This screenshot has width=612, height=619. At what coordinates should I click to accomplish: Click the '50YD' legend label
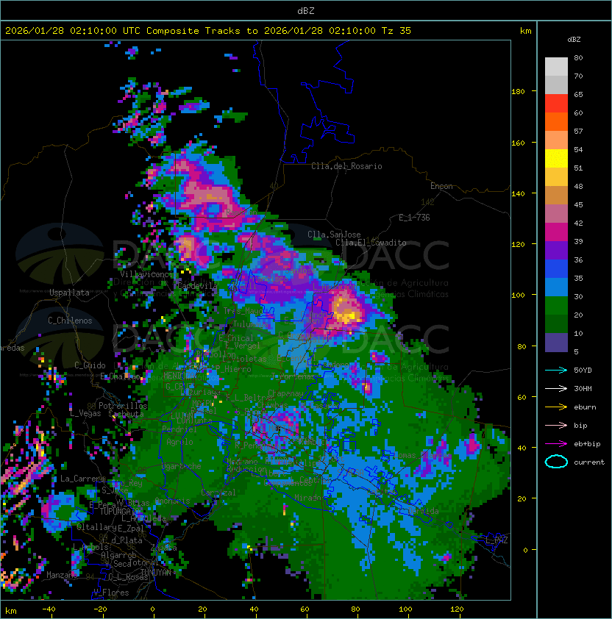click(583, 371)
